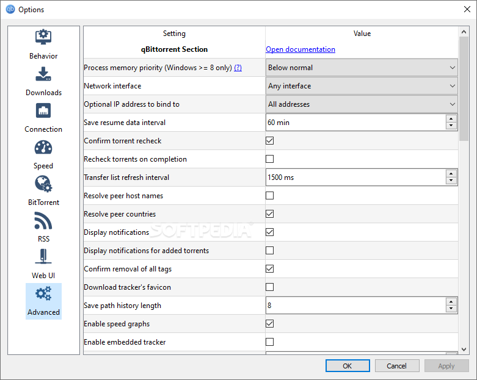Image resolution: width=477 pixels, height=380 pixels.
Task: Check Enable embedded tracker box
Action: coord(269,342)
